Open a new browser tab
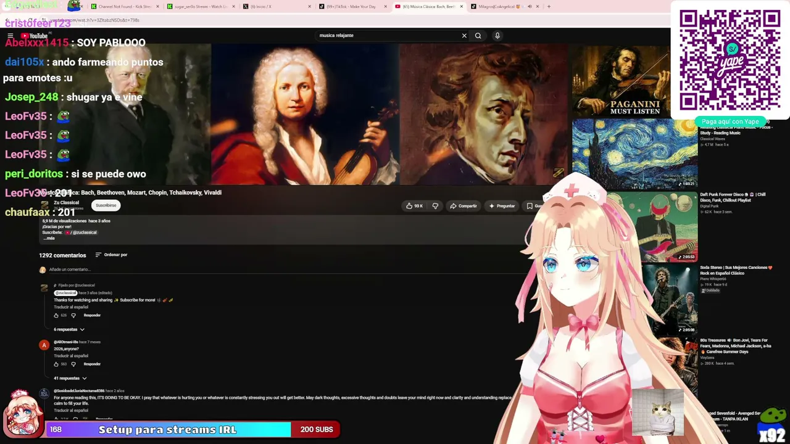The height and width of the screenshot is (444, 790). point(549,7)
